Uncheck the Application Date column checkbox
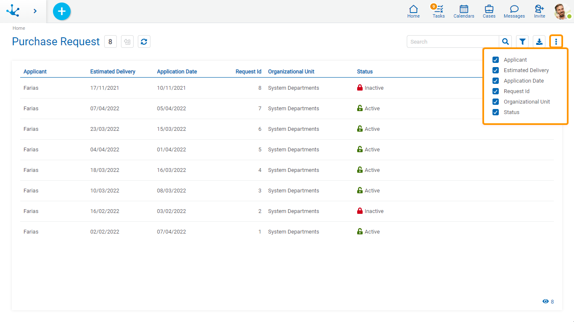 tap(495, 81)
